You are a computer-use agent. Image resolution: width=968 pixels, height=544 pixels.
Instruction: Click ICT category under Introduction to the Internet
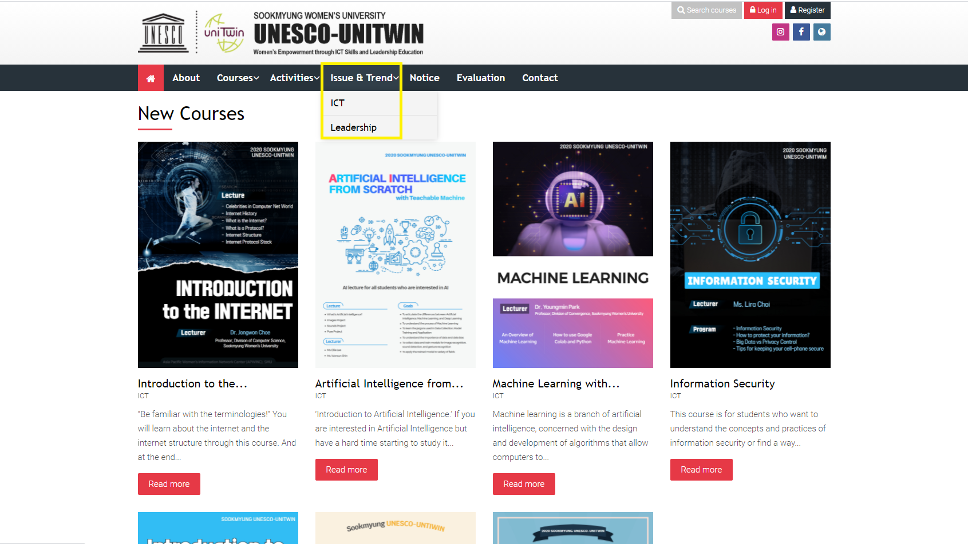coord(143,396)
